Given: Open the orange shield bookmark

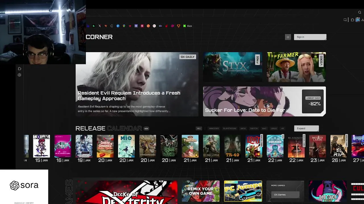Looking at the screenshot, I should tap(179, 26).
